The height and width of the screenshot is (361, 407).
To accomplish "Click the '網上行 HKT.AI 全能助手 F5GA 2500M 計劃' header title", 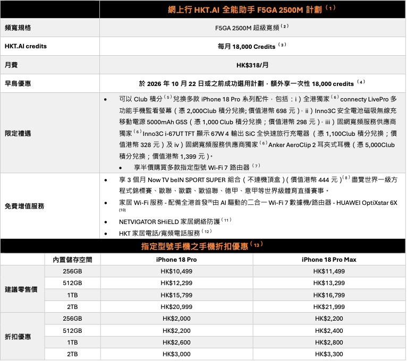I will click(x=244, y=10).
